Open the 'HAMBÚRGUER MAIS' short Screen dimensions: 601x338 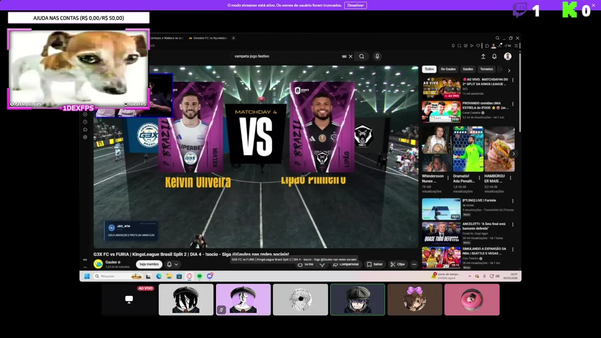[500, 149]
